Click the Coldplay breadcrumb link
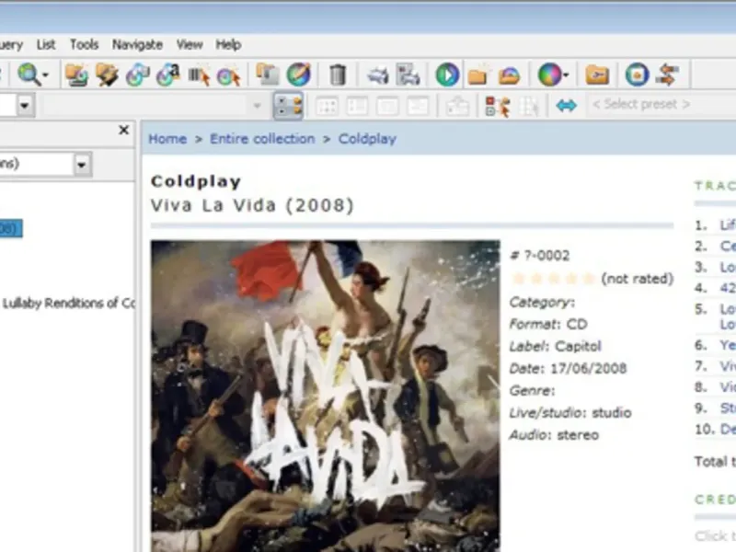 point(367,139)
